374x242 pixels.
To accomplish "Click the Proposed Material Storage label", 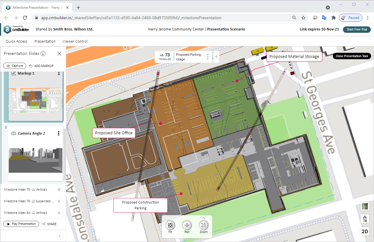I will click(294, 57).
